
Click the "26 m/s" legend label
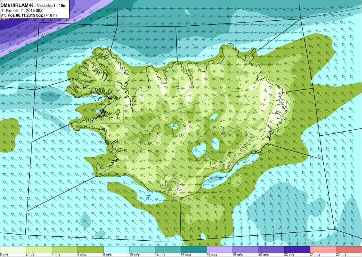341,254
